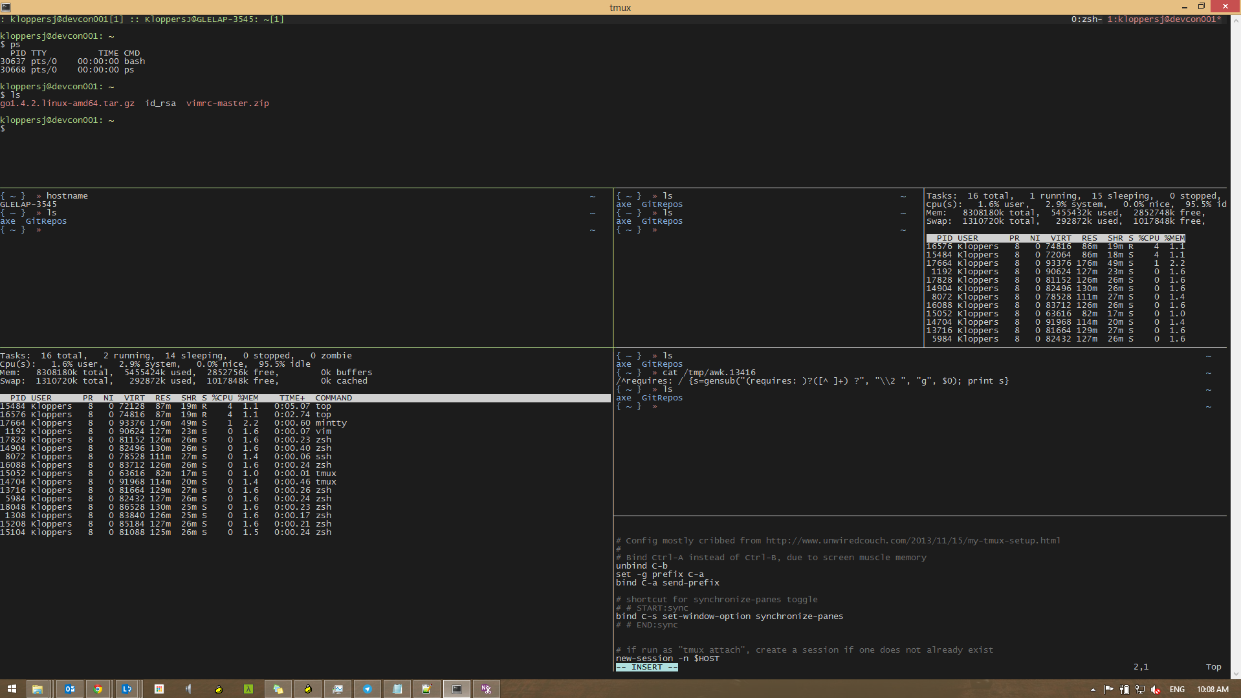Open Action Center flag icon

(x=1109, y=690)
